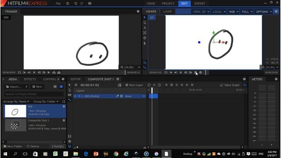Open the Meters panel help icon

pyautogui.click(x=276, y=79)
